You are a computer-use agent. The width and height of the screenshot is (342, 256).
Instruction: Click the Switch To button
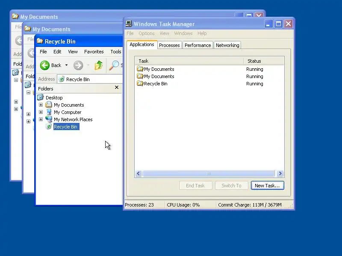(x=231, y=186)
